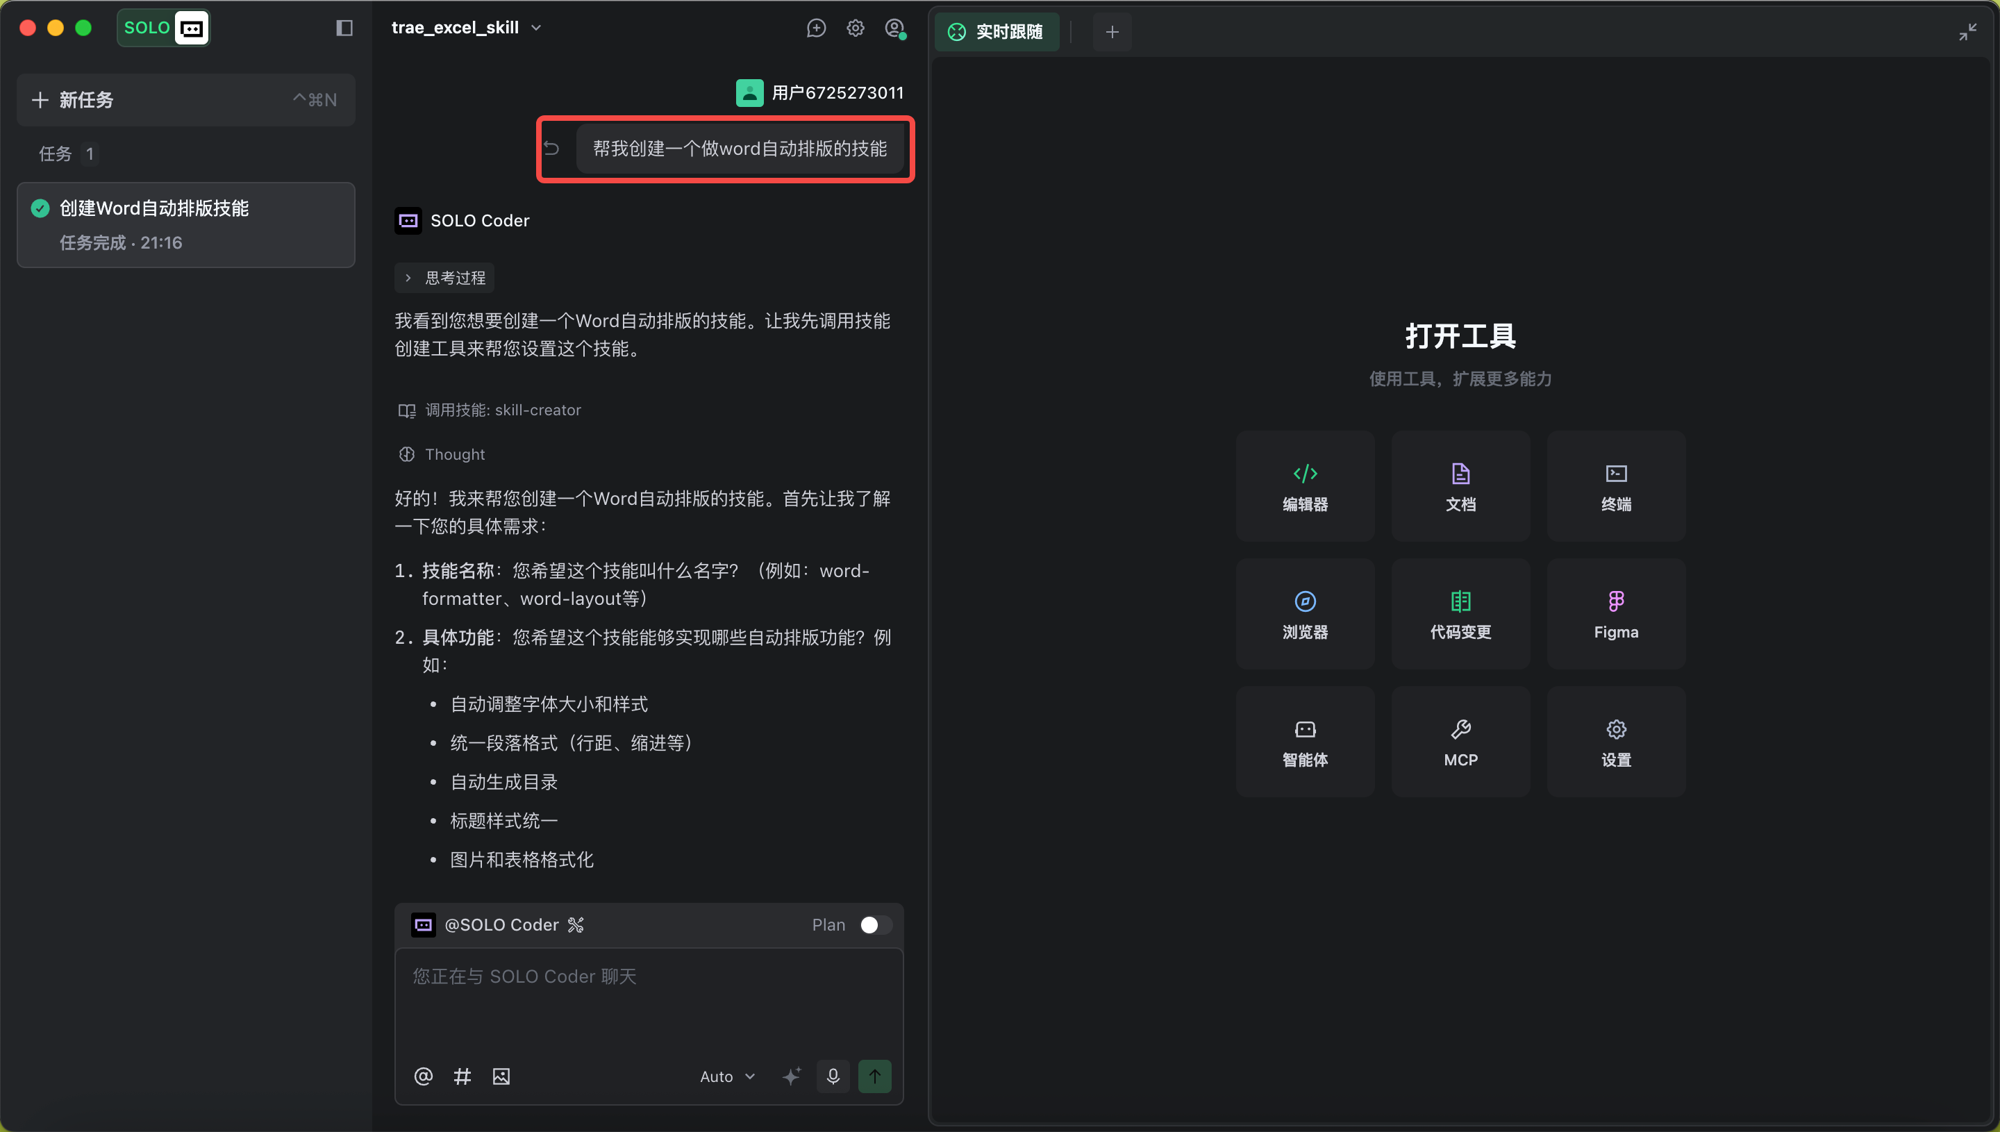The width and height of the screenshot is (2000, 1132).
Task: Open the MCP tool card
Action: [x=1460, y=742]
